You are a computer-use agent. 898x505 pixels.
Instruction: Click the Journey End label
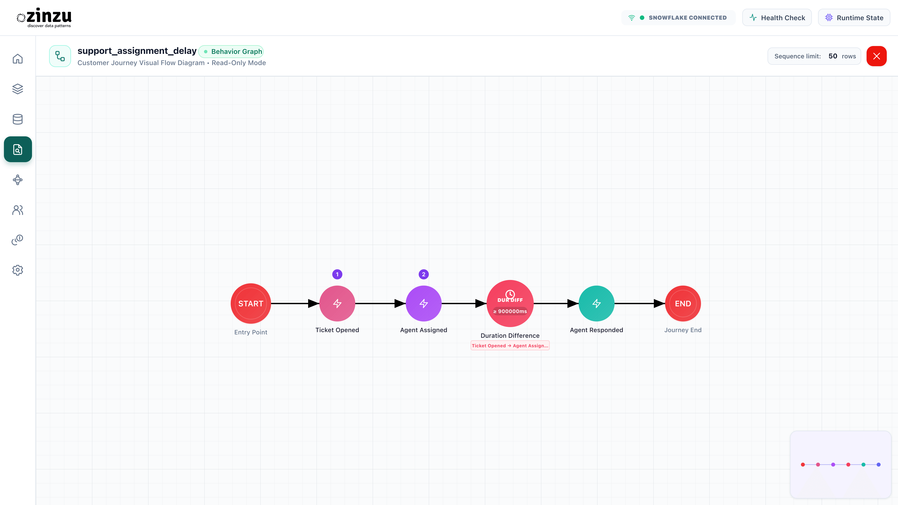click(683, 330)
